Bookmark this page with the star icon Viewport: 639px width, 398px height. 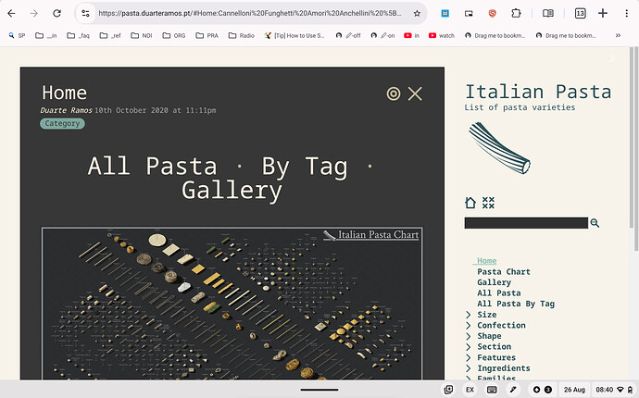417,14
